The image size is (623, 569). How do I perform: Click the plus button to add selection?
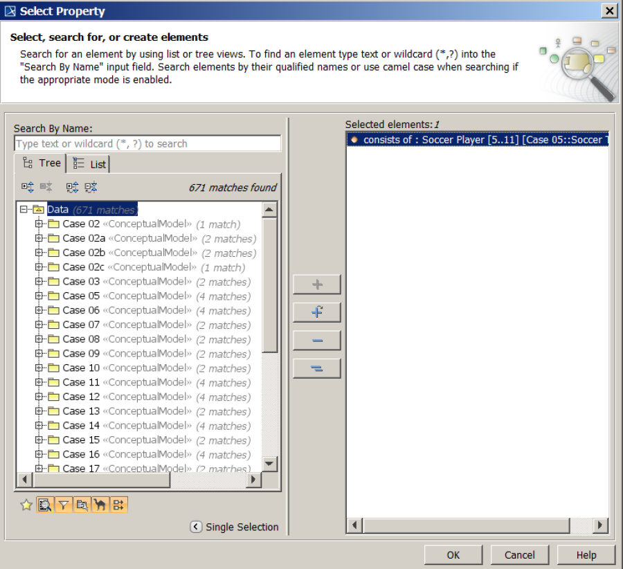click(x=316, y=284)
